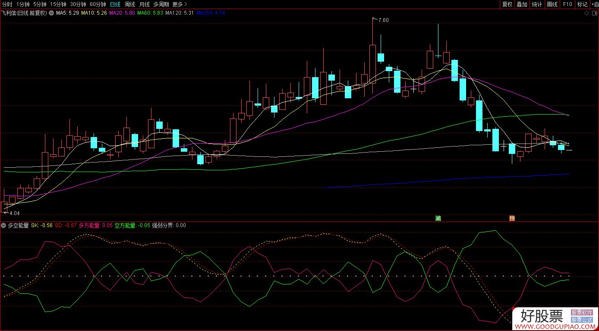The height and width of the screenshot is (331, 599).
Task: Select the 1分钟 period tab
Action: [x=23, y=4]
